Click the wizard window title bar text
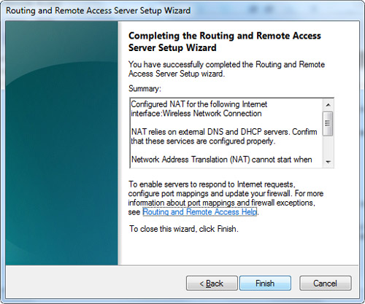The height and width of the screenshot is (304, 365). pyautogui.click(x=99, y=11)
